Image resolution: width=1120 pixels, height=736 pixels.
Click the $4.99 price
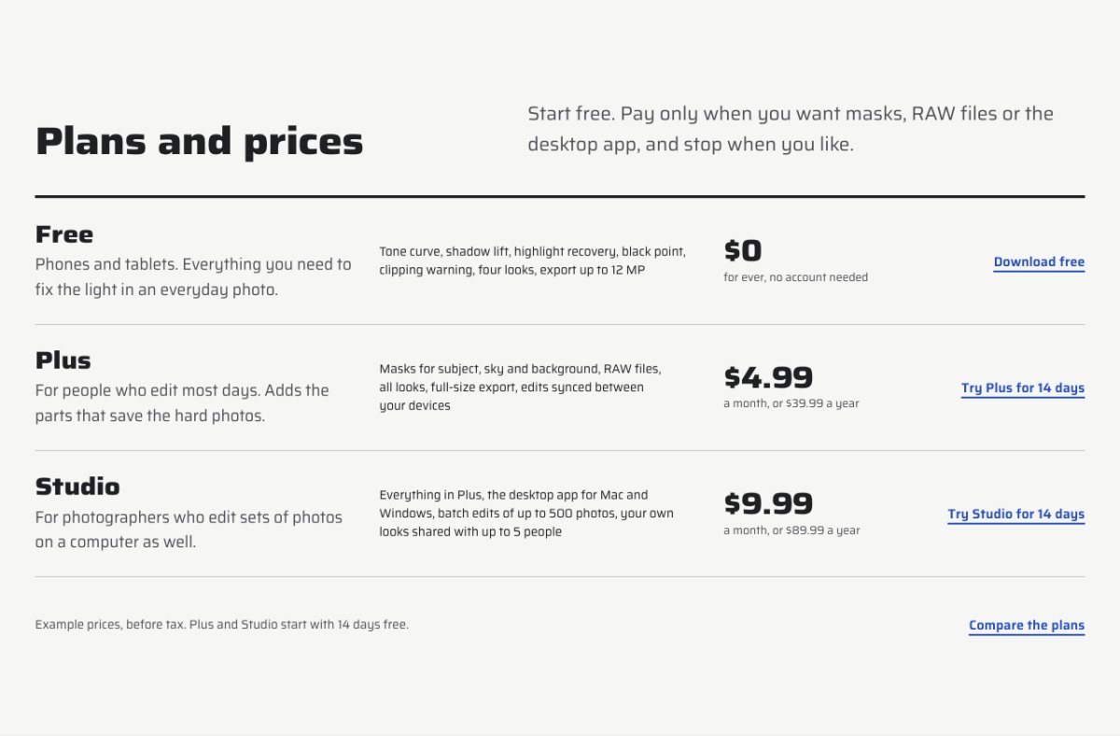[768, 377]
